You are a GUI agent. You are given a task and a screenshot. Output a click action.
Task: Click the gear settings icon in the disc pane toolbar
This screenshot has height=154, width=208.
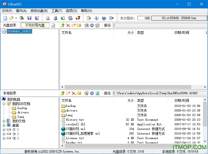[92, 25]
